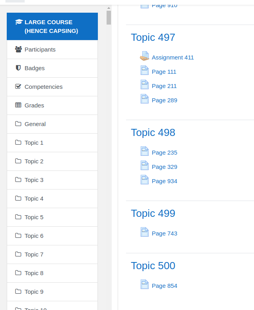This screenshot has height=310, width=254.
Task: Open the Topic 497 heading link
Action: pos(153,37)
